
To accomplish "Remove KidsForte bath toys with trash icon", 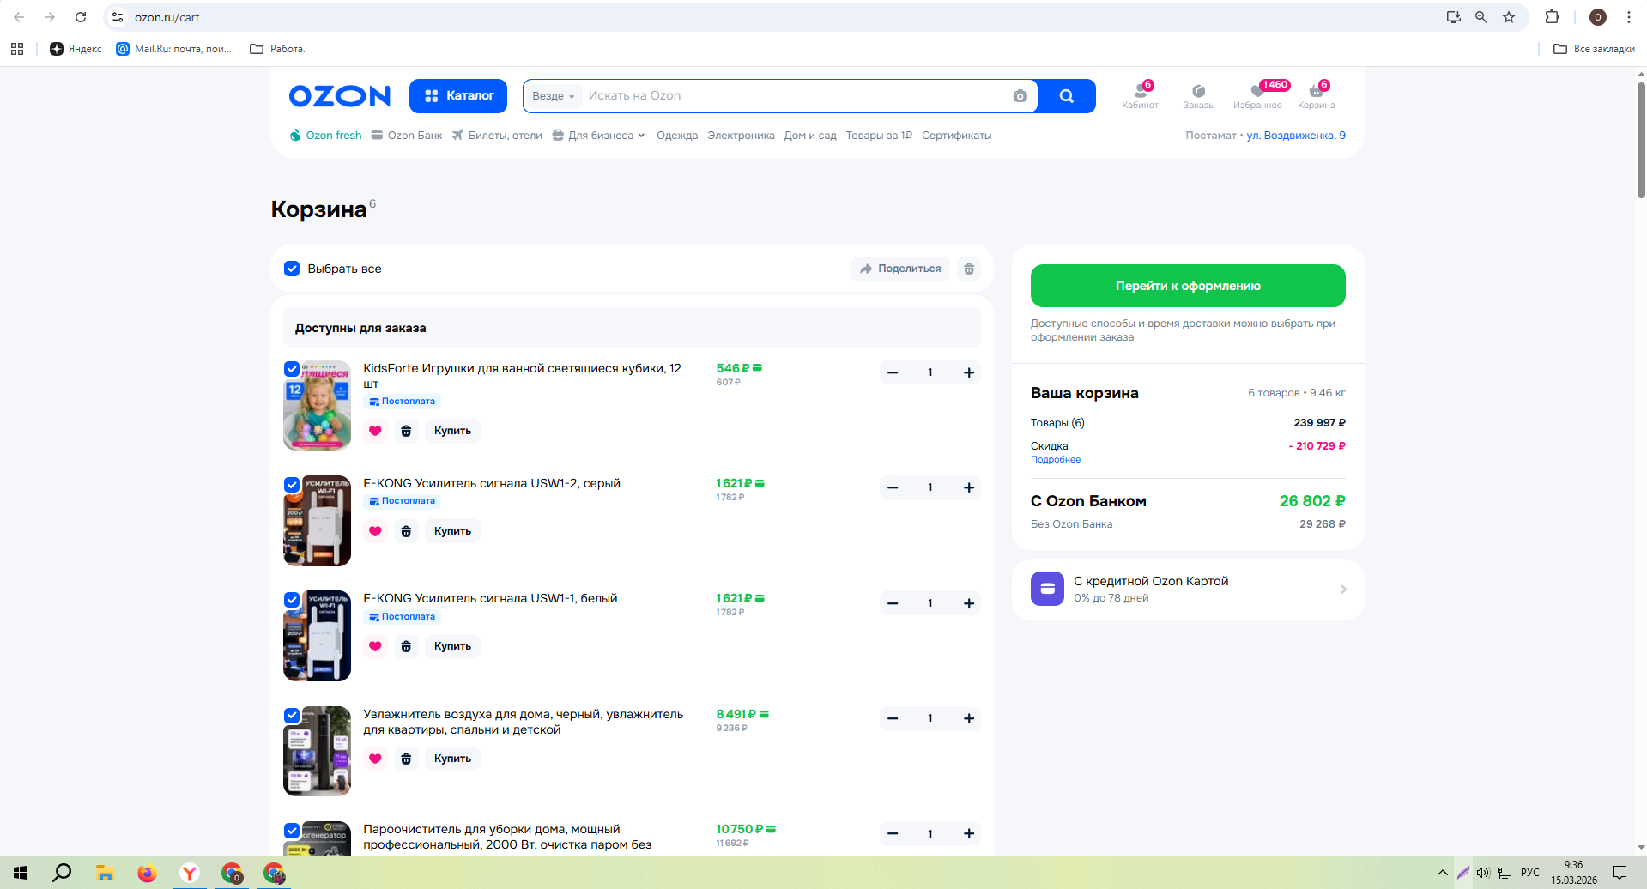I will (x=406, y=431).
